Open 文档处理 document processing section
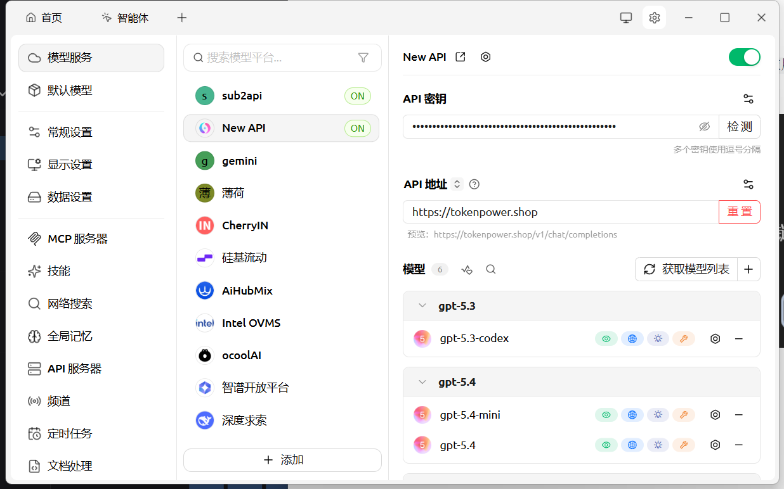 [91, 466]
